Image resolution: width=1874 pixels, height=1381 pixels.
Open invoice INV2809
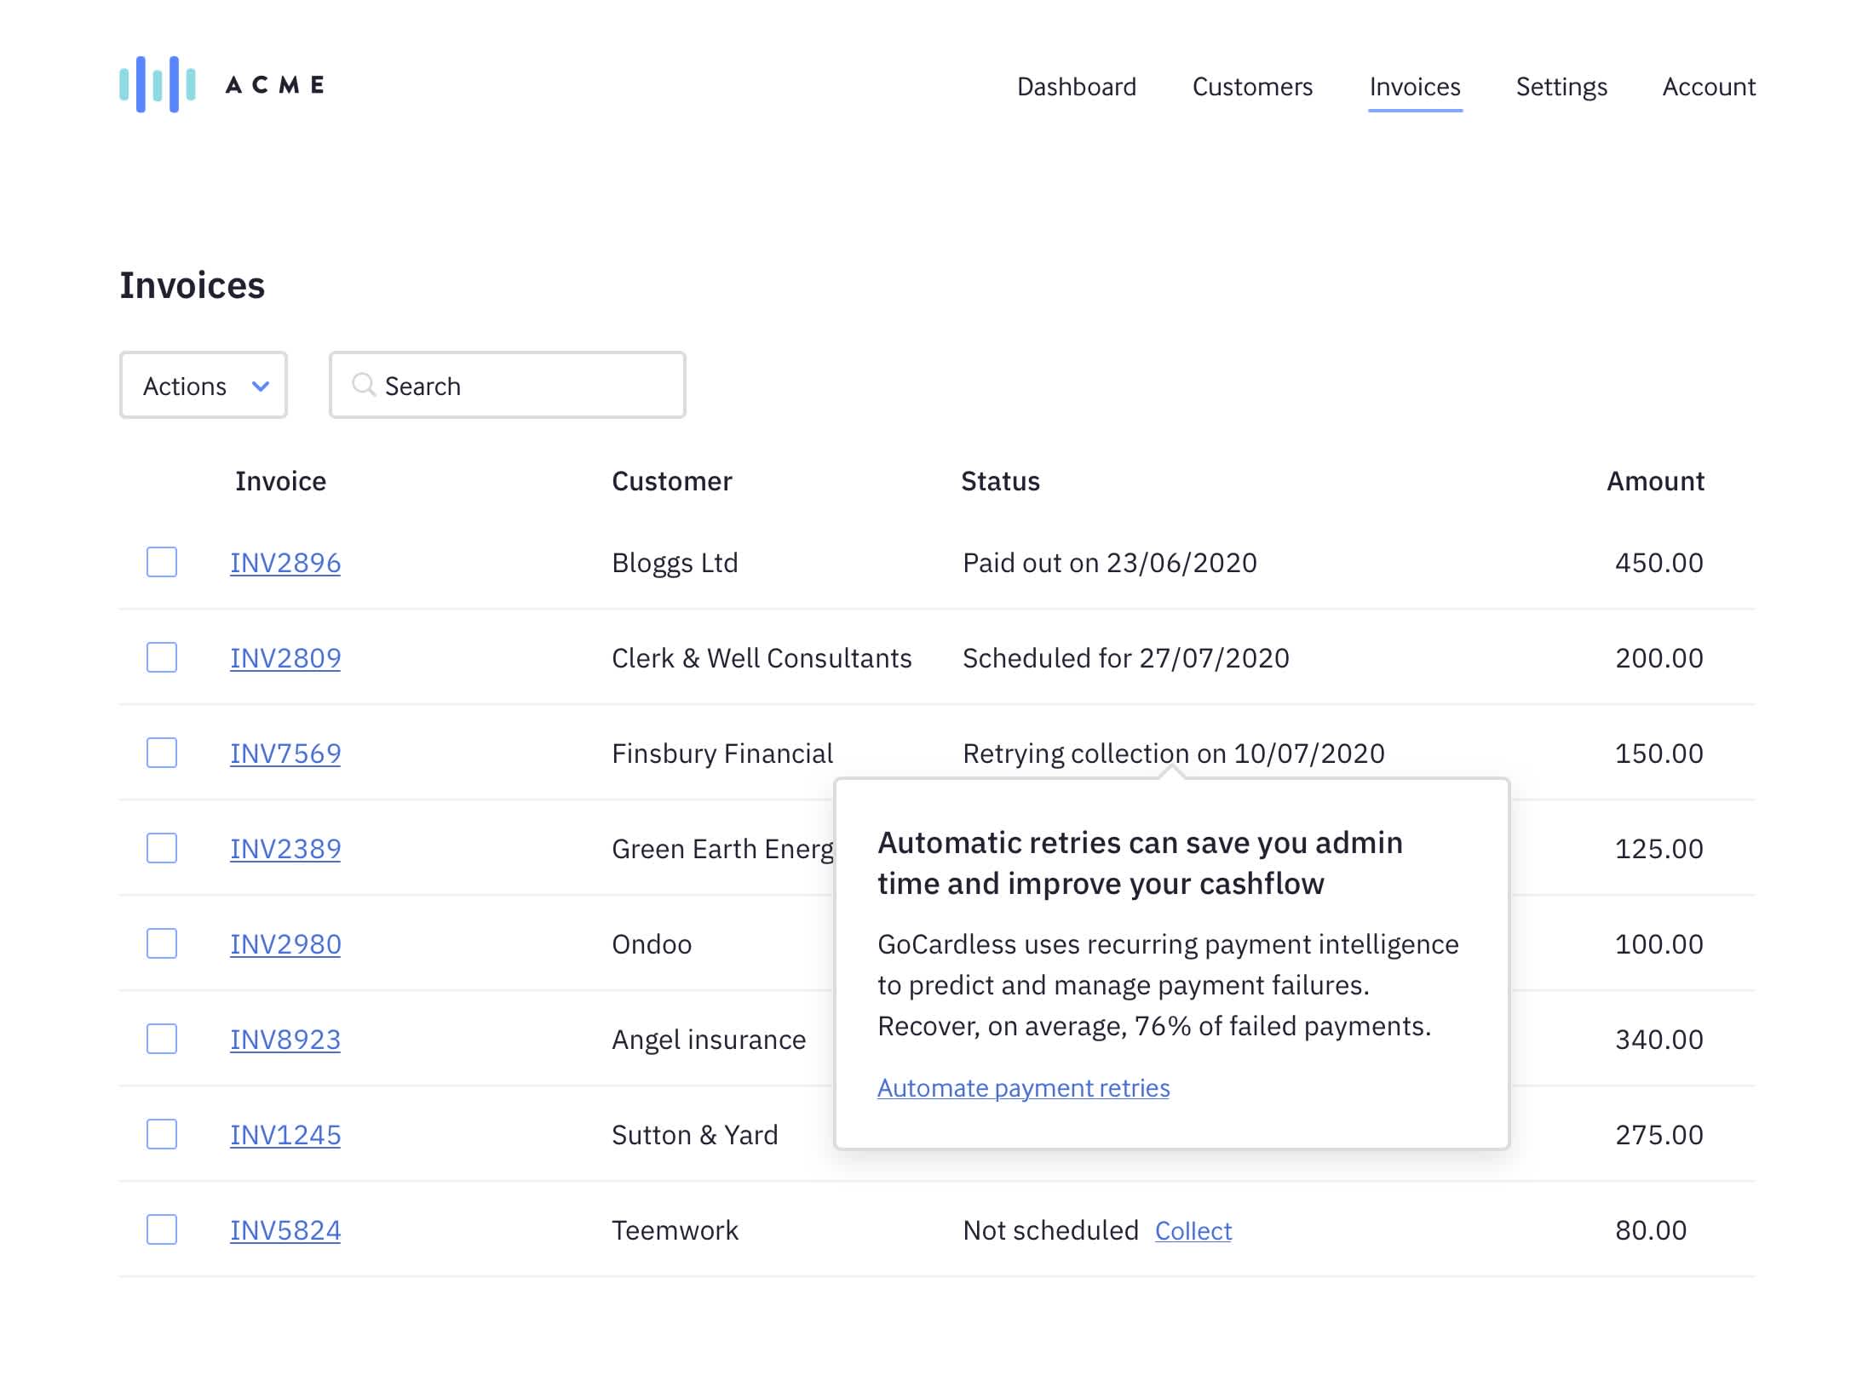(x=285, y=658)
